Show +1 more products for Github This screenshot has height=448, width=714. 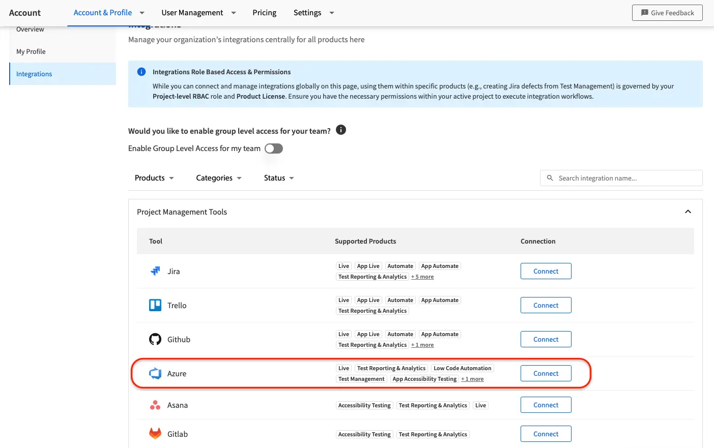point(422,345)
